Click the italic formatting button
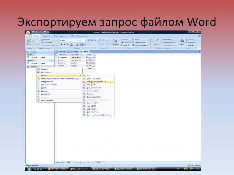Viewport: 234px width, 175px height. pos(65,44)
